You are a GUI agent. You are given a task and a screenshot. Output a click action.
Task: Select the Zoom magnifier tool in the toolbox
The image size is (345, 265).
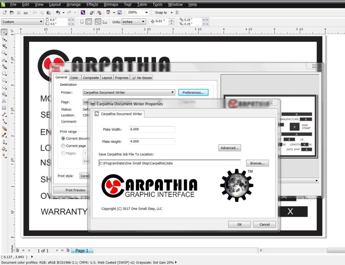(4, 53)
